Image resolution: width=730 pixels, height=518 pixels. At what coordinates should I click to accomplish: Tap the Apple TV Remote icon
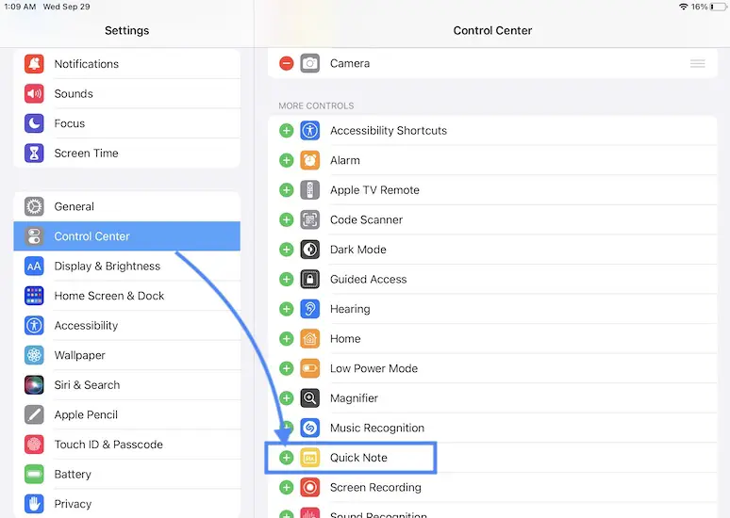[309, 190]
